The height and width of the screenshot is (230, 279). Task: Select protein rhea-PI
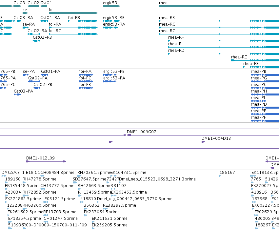258,98
